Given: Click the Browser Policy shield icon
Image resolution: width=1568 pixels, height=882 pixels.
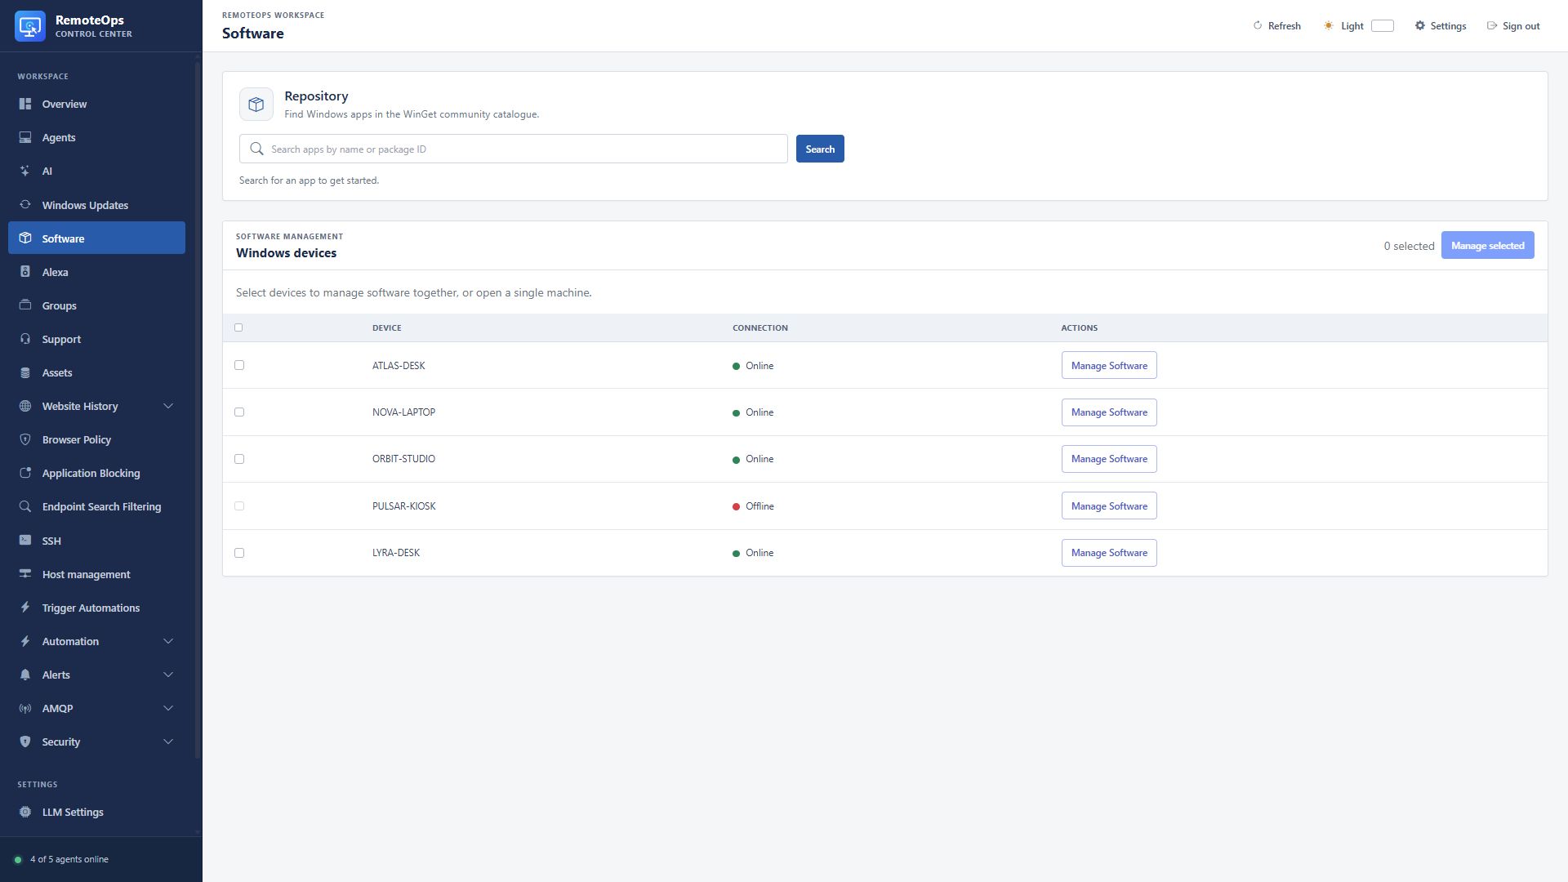Looking at the screenshot, I should (x=25, y=439).
